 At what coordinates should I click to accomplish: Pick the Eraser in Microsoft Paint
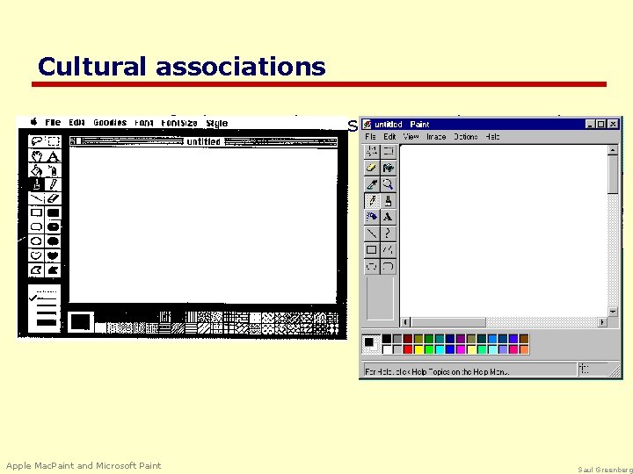pyautogui.click(x=371, y=168)
